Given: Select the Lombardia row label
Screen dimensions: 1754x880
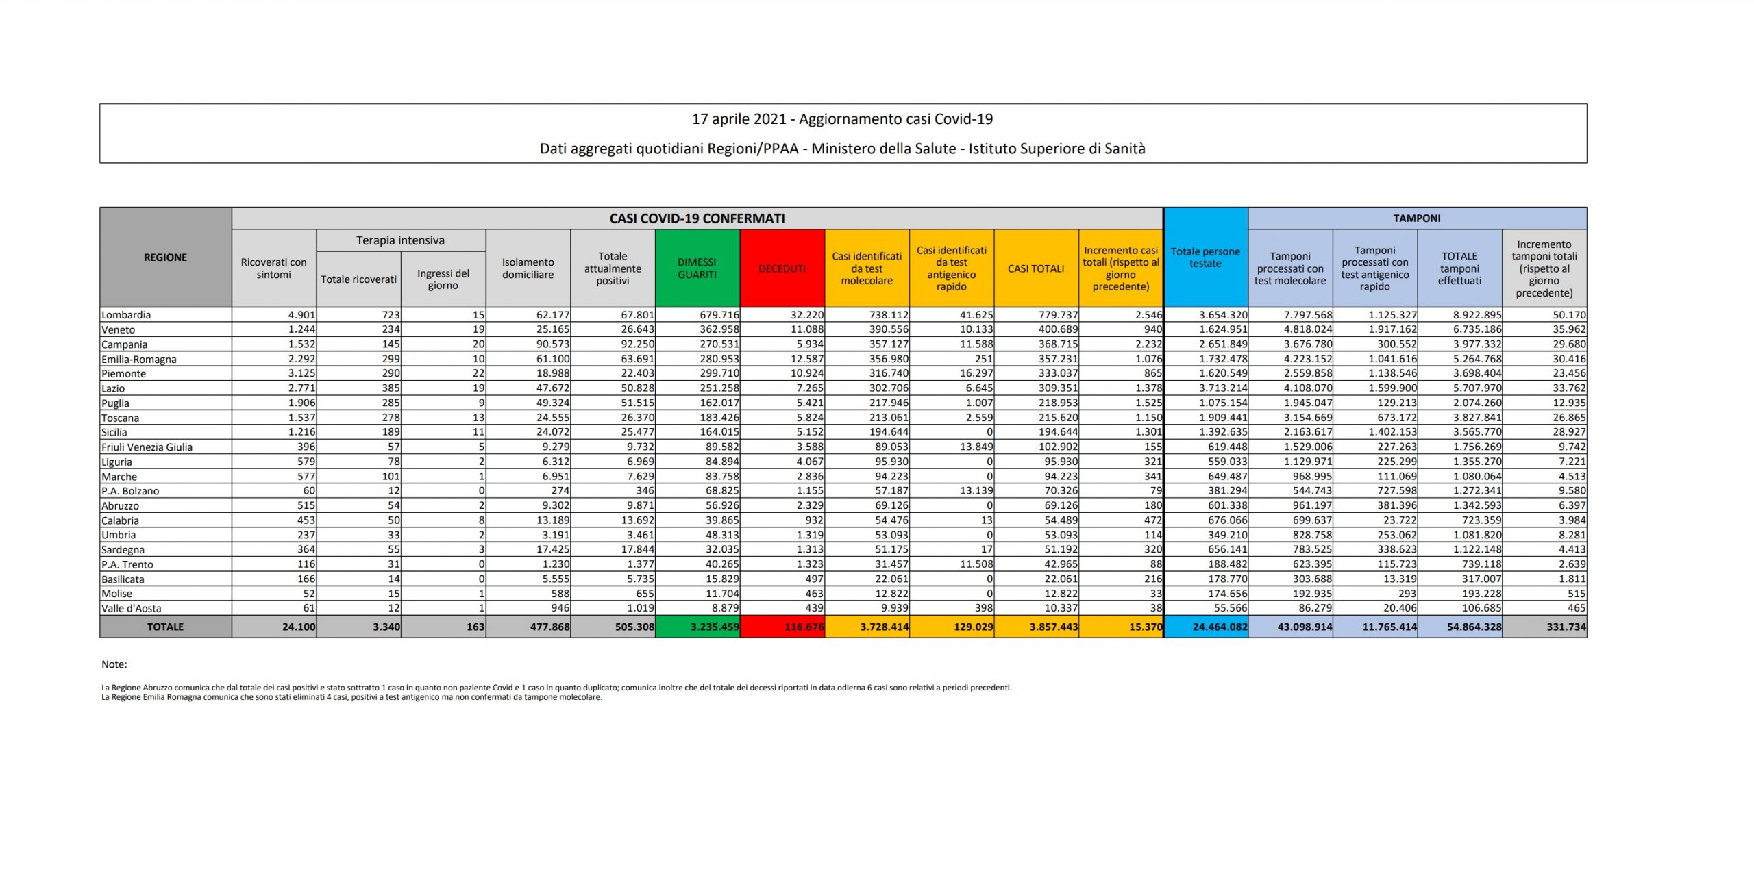Looking at the screenshot, I should pos(126,315).
